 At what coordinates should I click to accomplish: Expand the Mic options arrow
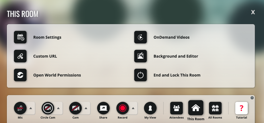pyautogui.click(x=31, y=108)
